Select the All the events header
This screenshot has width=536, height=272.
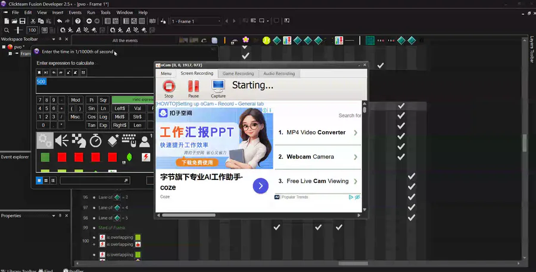tap(125, 40)
